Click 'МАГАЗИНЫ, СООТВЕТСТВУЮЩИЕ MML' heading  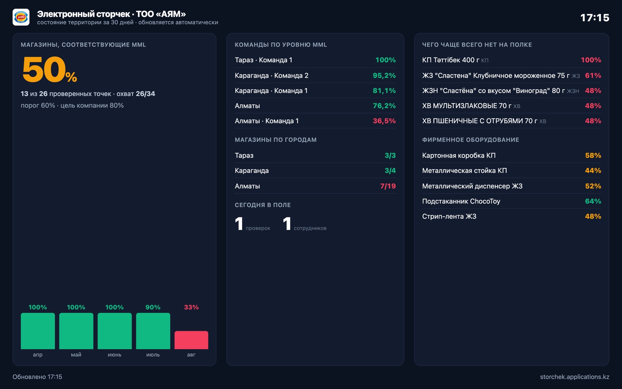coord(84,45)
